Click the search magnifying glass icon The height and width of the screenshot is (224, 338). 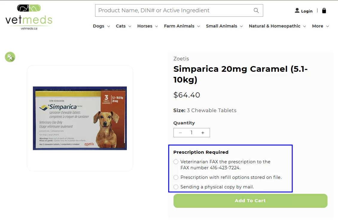point(256,10)
